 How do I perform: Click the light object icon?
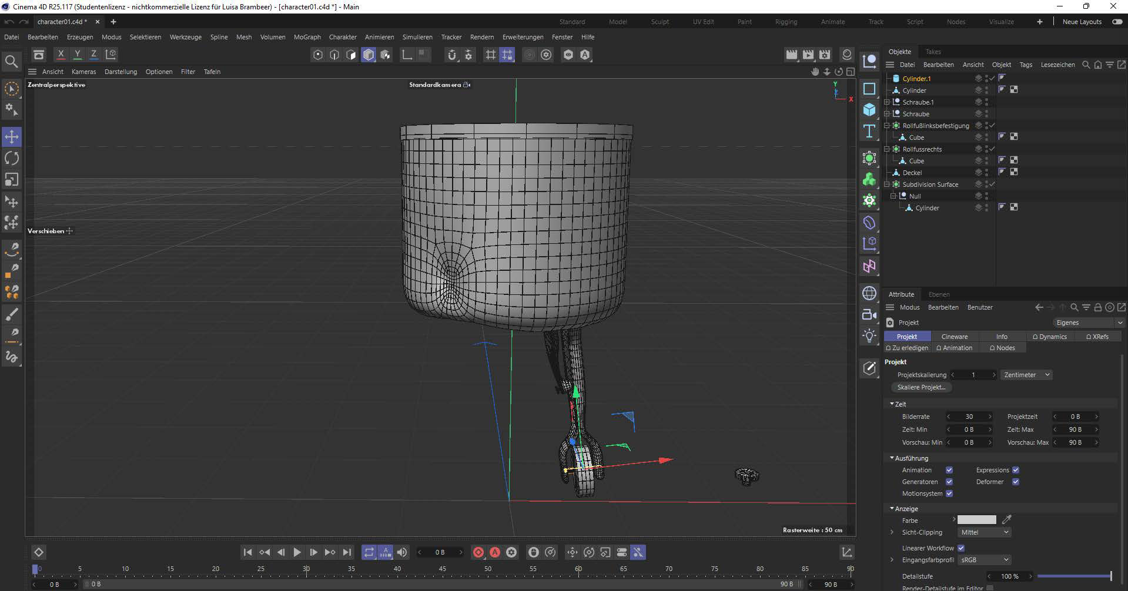[x=869, y=335]
